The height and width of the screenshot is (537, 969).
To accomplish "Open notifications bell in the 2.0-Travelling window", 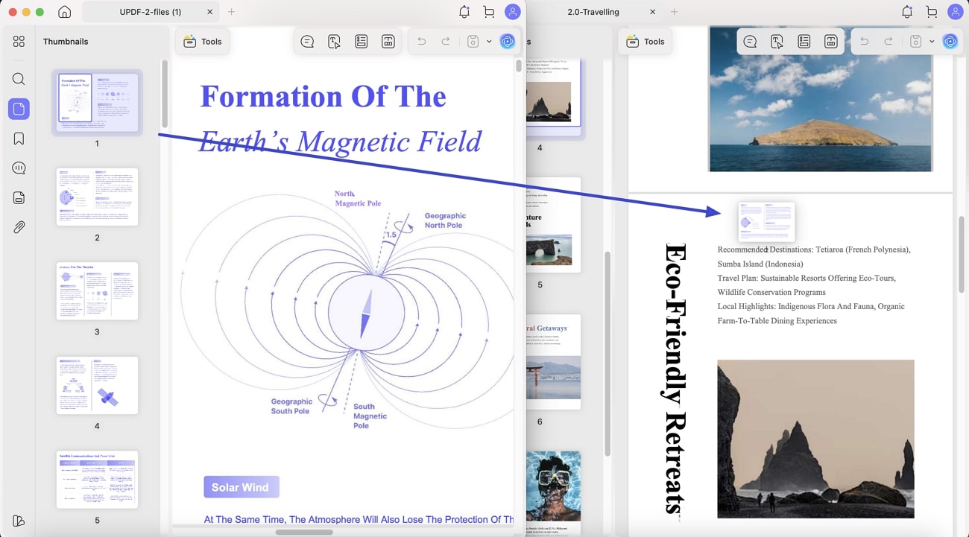I will 907,12.
